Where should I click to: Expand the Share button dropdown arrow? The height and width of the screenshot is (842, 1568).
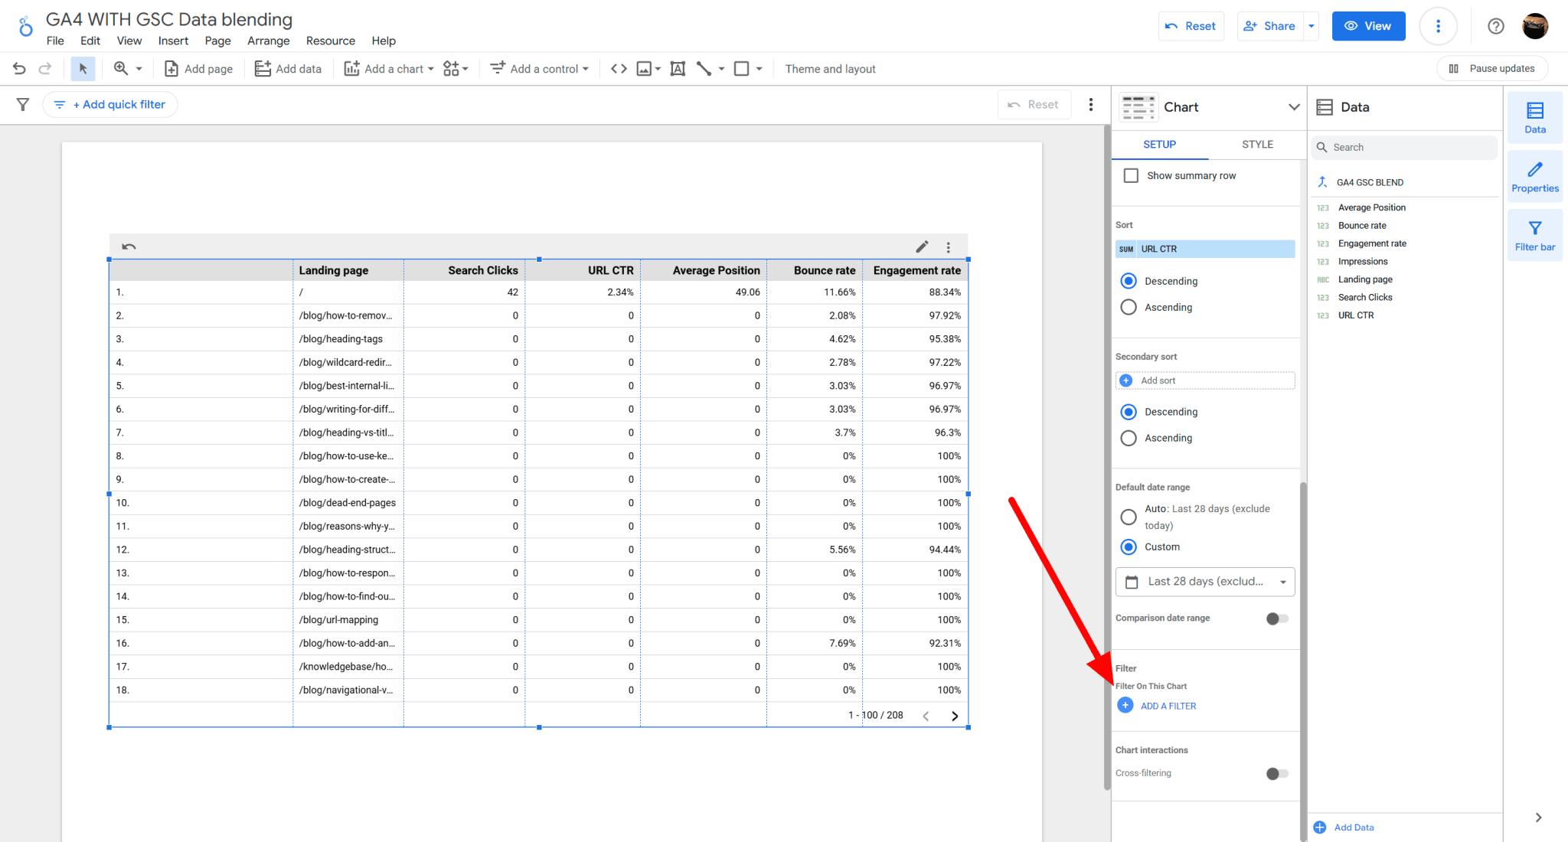[1310, 25]
